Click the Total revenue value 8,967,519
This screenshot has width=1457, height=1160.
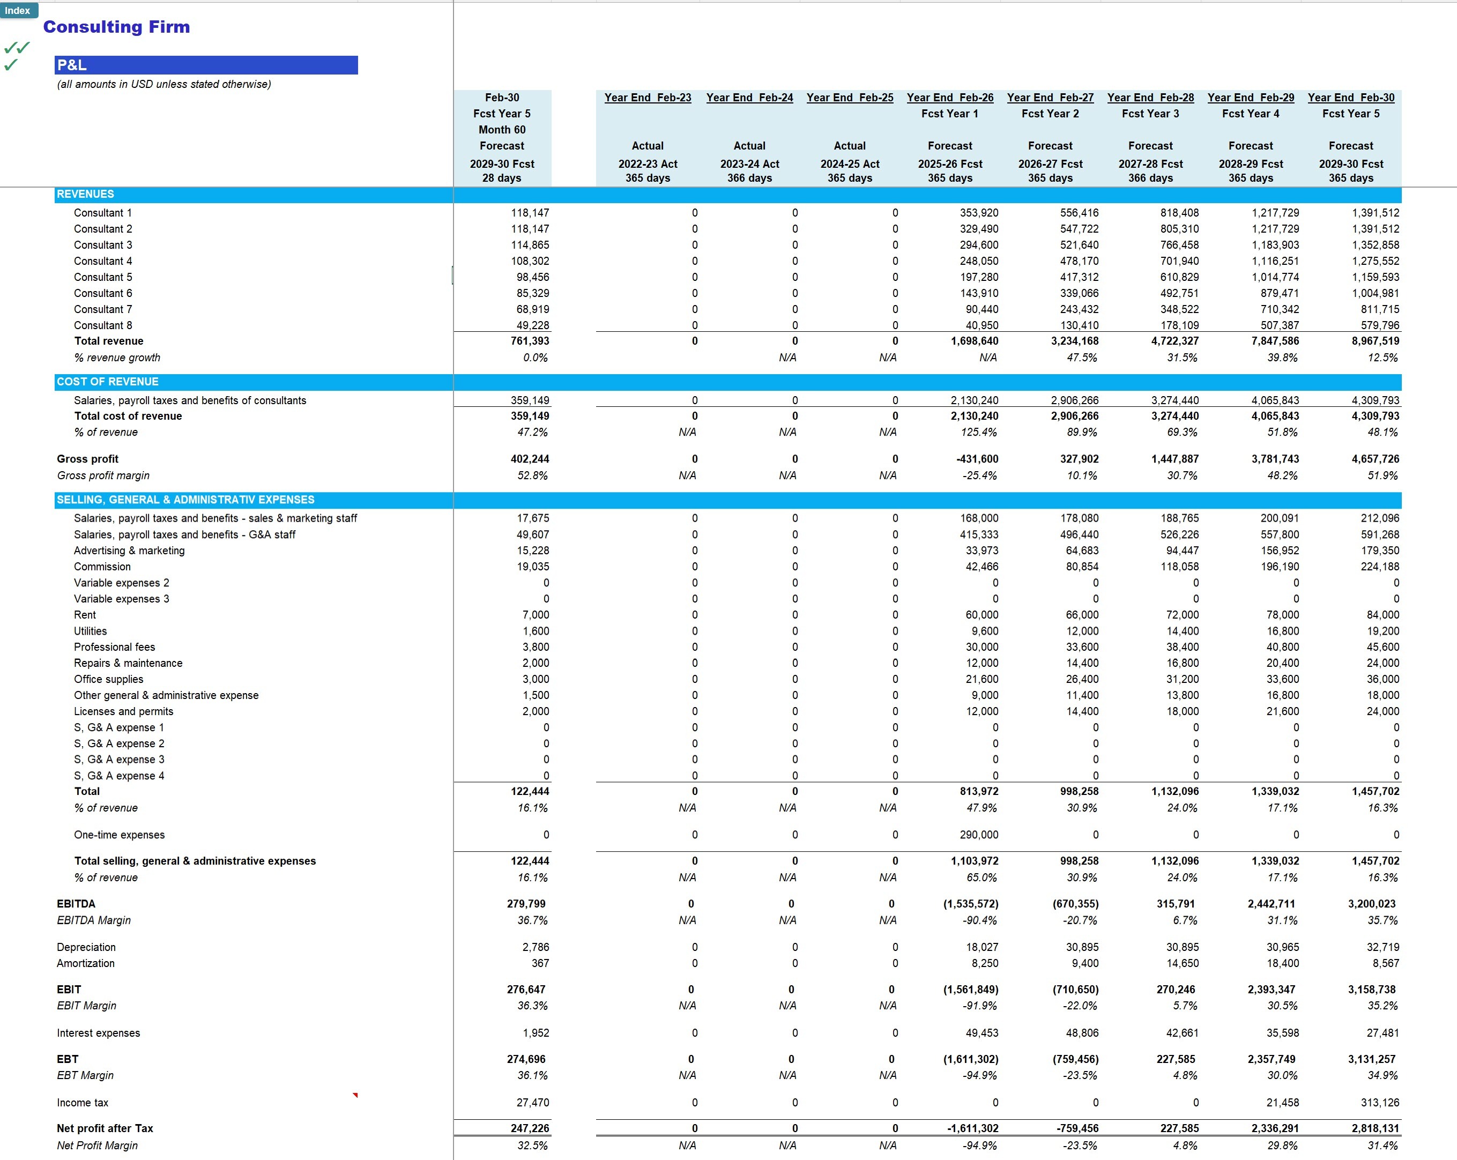click(x=1375, y=341)
